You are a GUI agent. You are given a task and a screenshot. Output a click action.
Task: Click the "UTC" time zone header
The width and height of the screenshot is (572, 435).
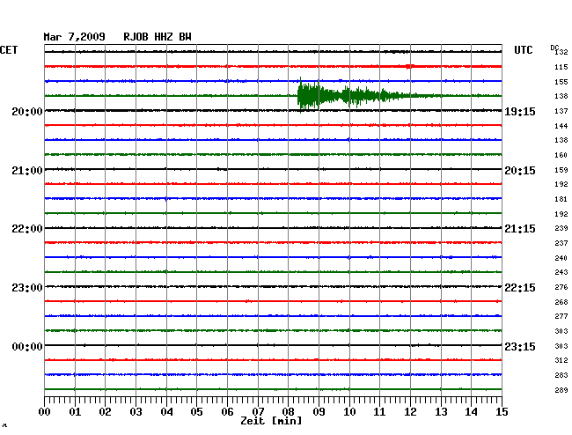[x=523, y=50]
